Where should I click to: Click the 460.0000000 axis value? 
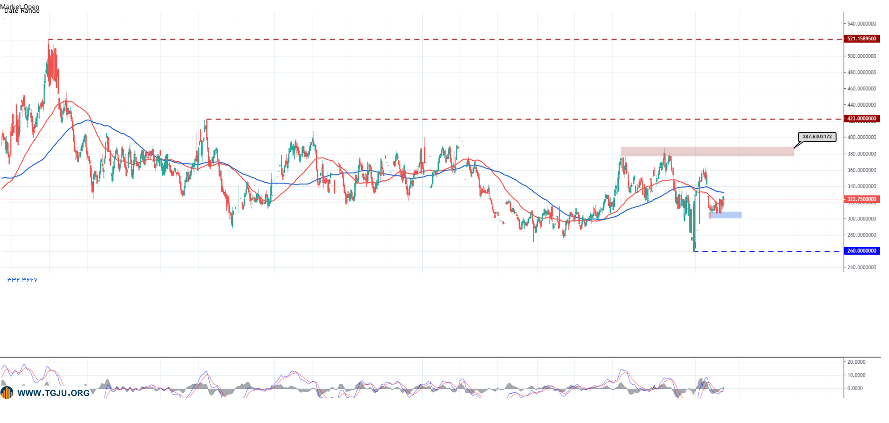(861, 89)
